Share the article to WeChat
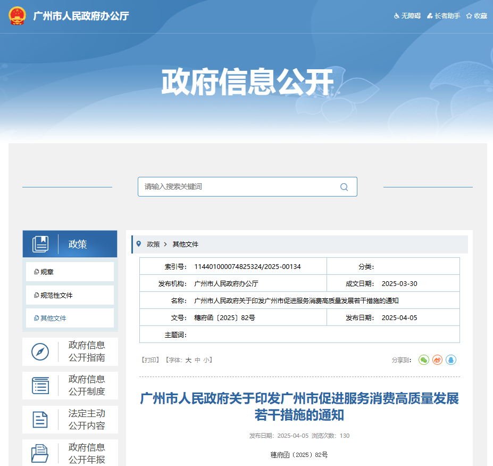This screenshot has width=493, height=466. 423,360
